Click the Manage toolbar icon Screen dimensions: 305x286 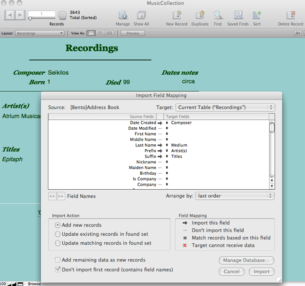(x=122, y=15)
